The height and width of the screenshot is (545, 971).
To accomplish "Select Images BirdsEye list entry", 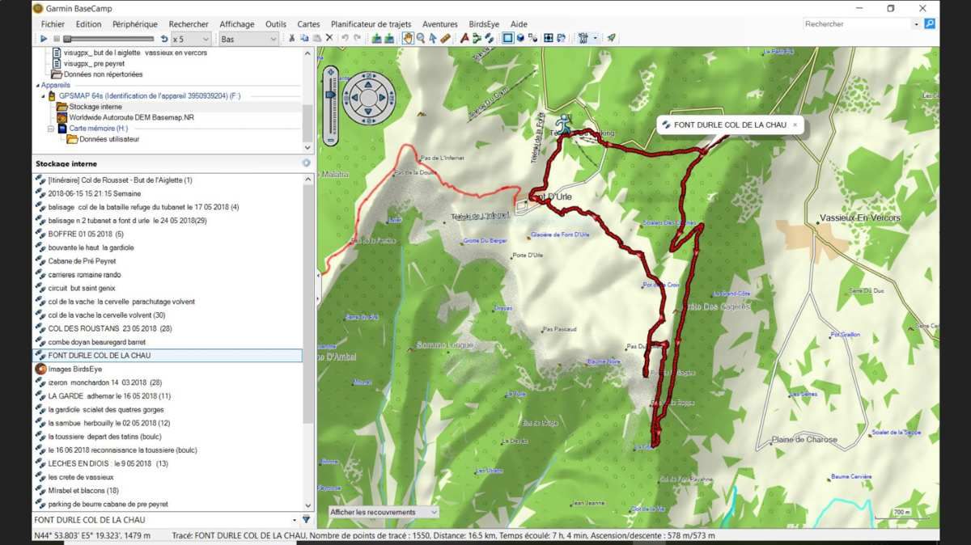I will click(x=75, y=369).
